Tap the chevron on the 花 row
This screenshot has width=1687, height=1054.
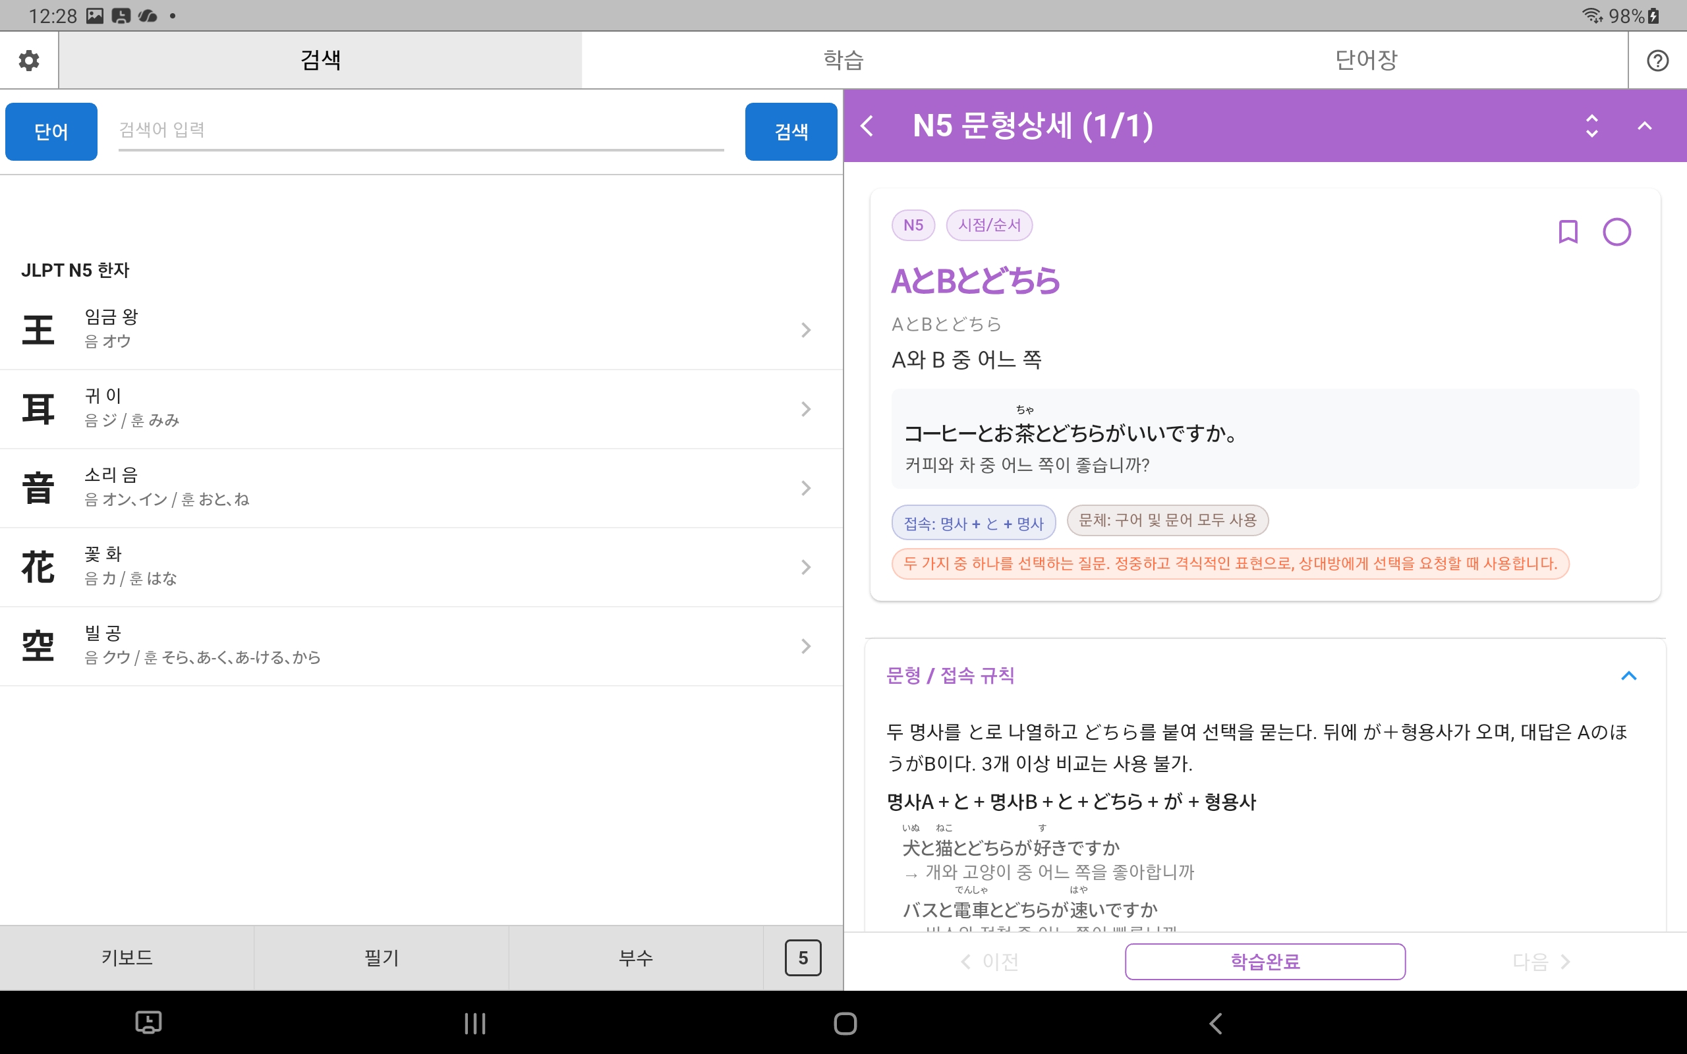click(x=806, y=567)
